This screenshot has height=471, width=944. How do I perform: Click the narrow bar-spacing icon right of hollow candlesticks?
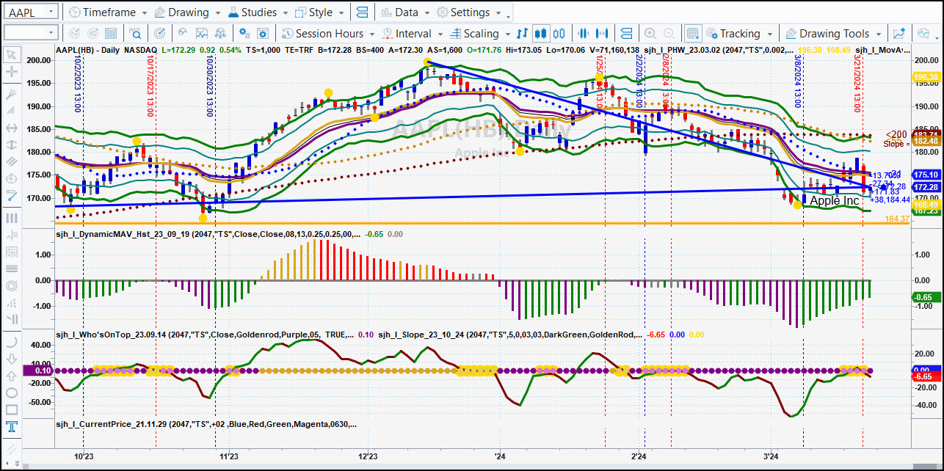[585, 34]
